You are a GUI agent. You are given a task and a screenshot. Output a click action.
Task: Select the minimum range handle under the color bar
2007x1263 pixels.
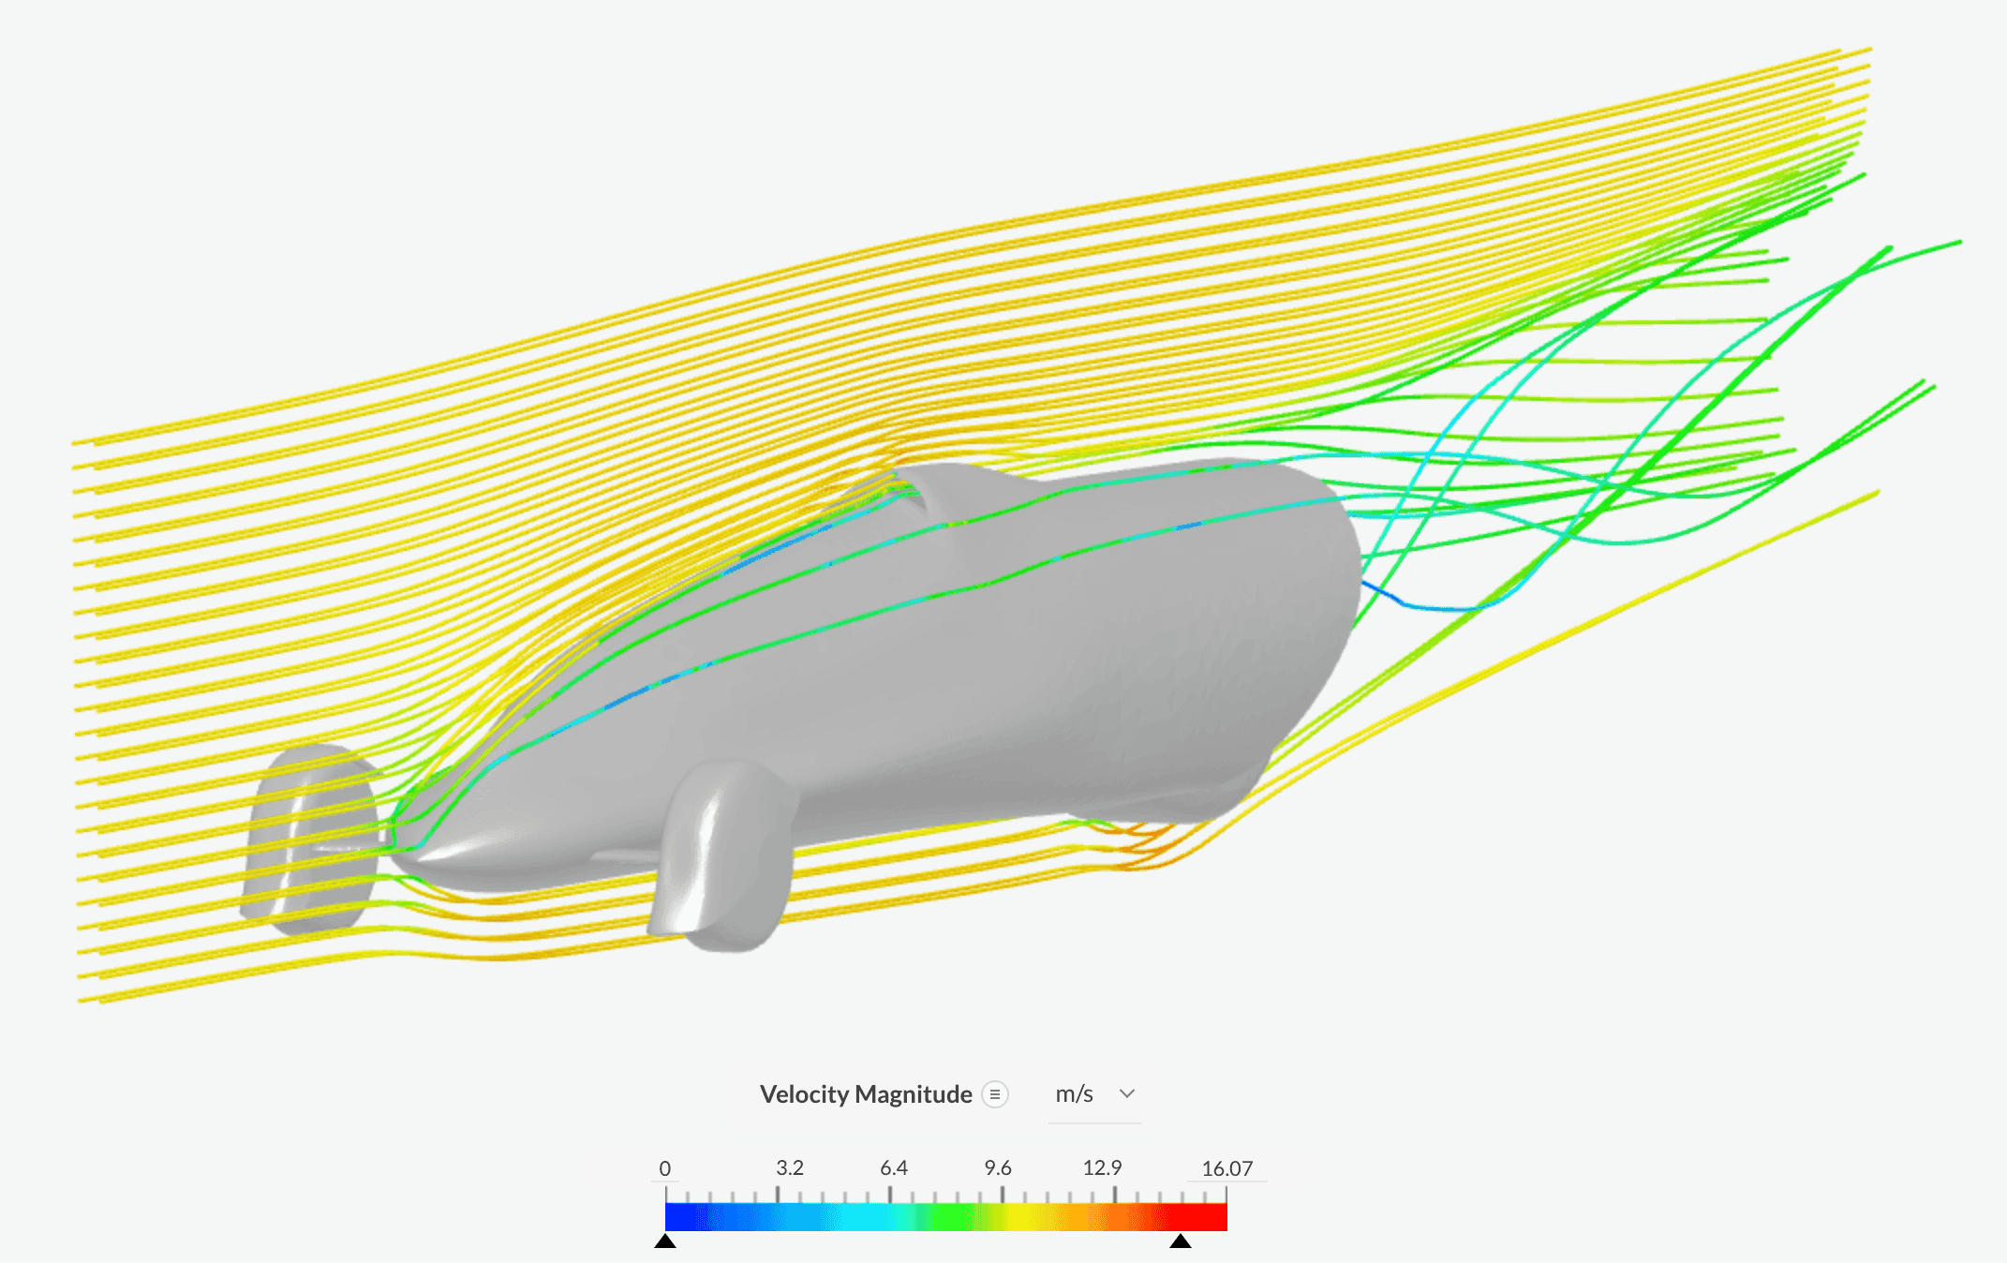(x=665, y=1241)
